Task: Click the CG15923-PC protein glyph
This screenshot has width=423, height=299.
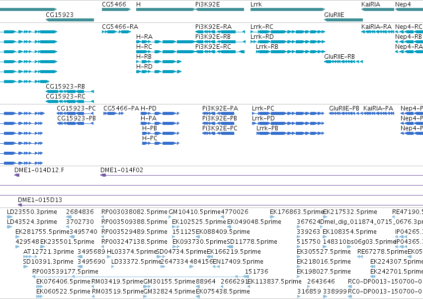Action: [75, 113]
